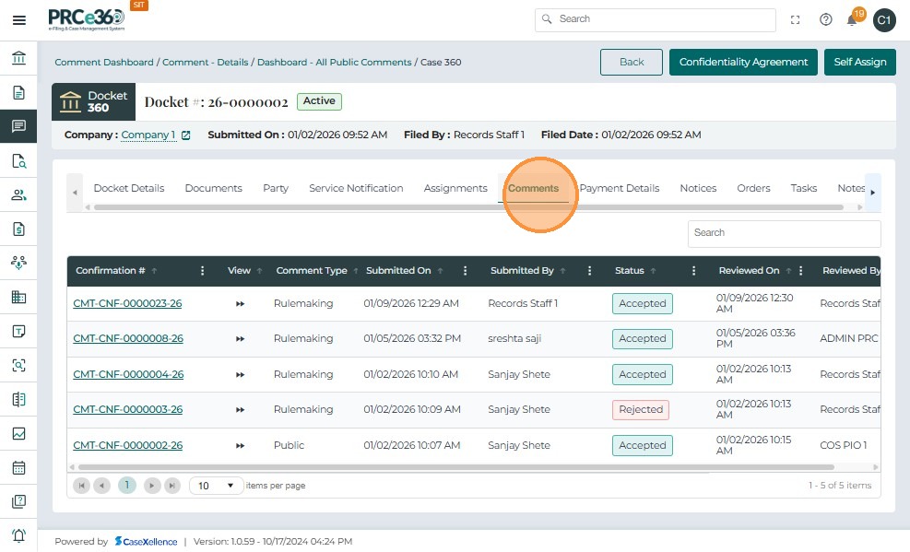
Task: Click the notifications bell icon
Action: (853, 19)
